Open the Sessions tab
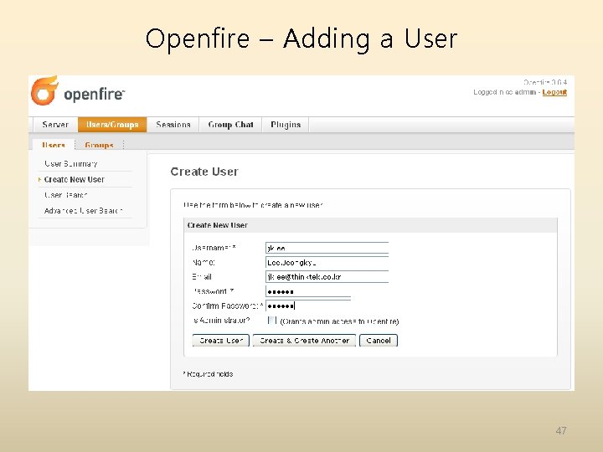The height and width of the screenshot is (452, 603). pos(173,125)
